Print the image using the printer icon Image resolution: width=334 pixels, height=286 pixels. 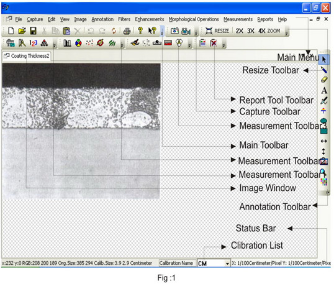pyautogui.click(x=127, y=31)
